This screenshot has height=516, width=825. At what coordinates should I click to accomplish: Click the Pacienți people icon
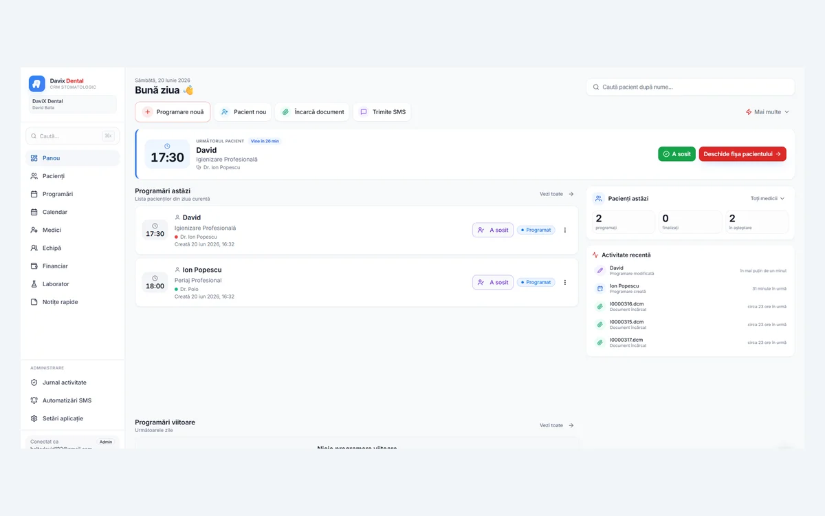point(34,176)
